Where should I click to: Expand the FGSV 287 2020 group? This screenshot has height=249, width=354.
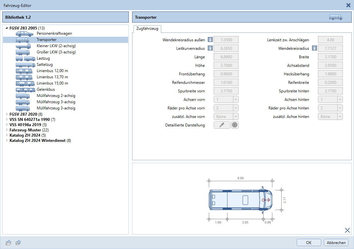point(7,114)
